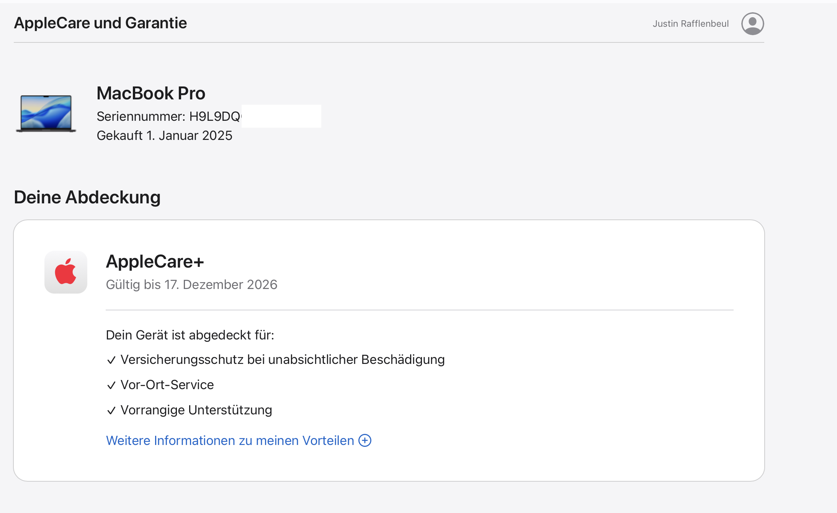Click Dein Gerät ist abgedeckt für text
Image resolution: width=837 pixels, height=513 pixels.
(x=190, y=335)
